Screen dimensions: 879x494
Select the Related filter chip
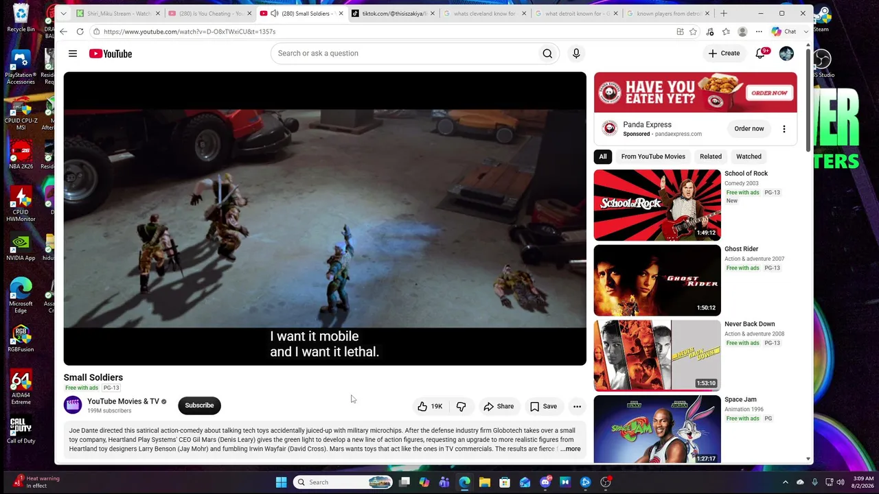711,156
